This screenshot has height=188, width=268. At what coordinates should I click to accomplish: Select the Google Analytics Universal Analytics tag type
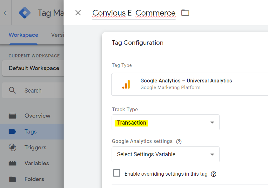click(190, 84)
